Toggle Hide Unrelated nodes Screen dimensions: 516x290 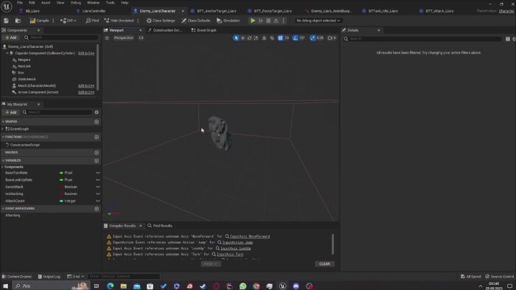(119, 21)
